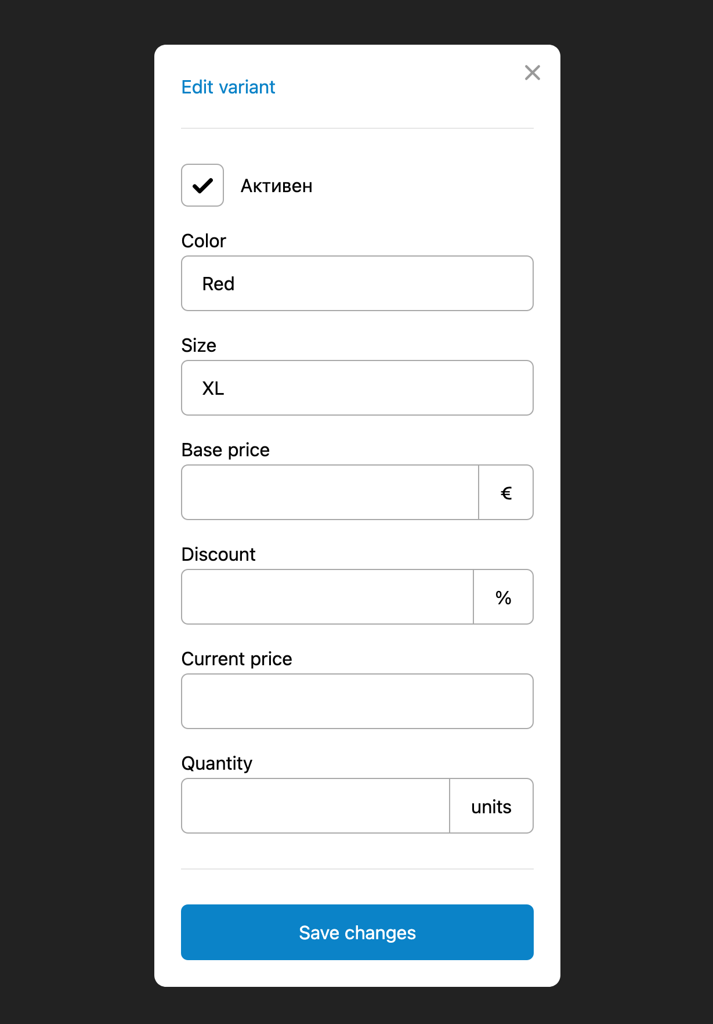Screen dimensions: 713x1024
Task: Click the Current price label
Action: click(x=237, y=659)
